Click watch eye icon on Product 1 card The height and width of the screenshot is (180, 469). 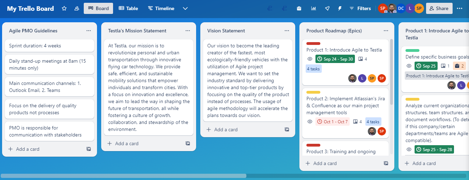click(310, 59)
